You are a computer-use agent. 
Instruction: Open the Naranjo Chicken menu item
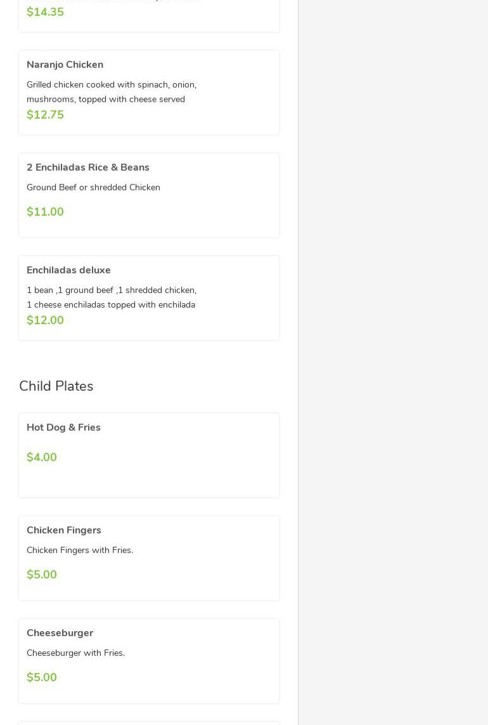(x=65, y=65)
